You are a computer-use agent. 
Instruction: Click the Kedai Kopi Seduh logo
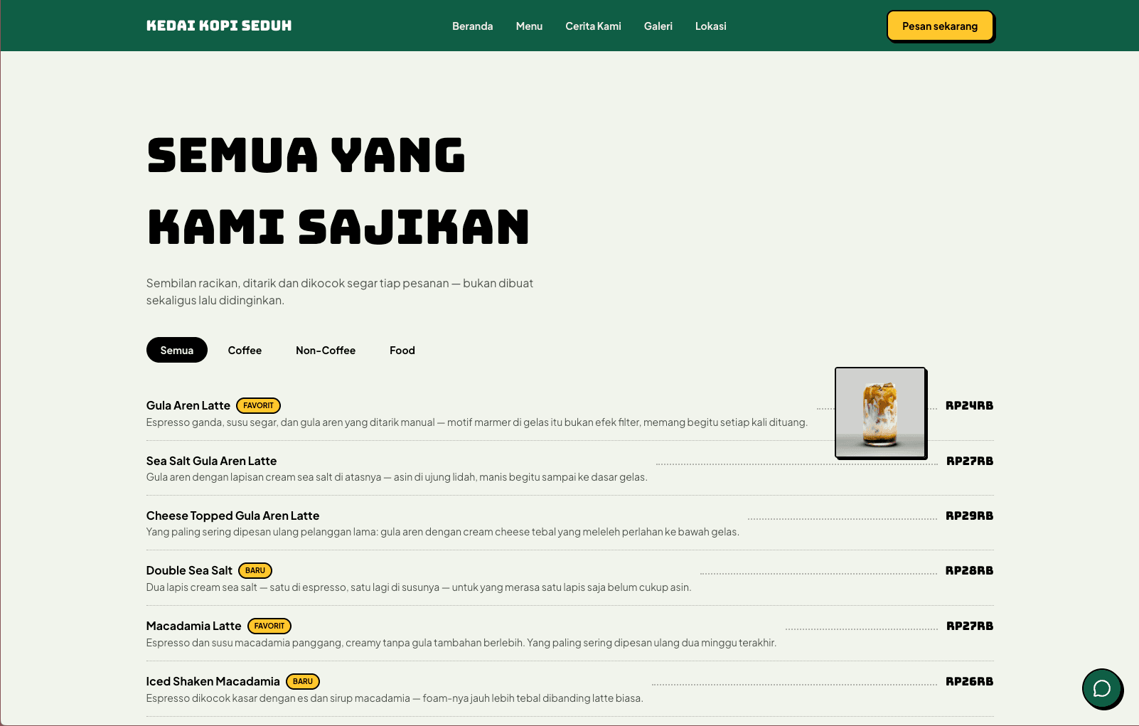tap(219, 26)
